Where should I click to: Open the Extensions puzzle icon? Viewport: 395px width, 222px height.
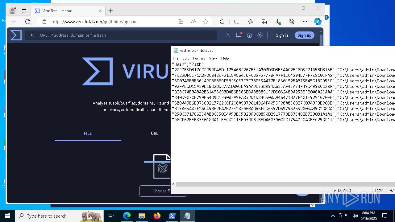point(222,22)
